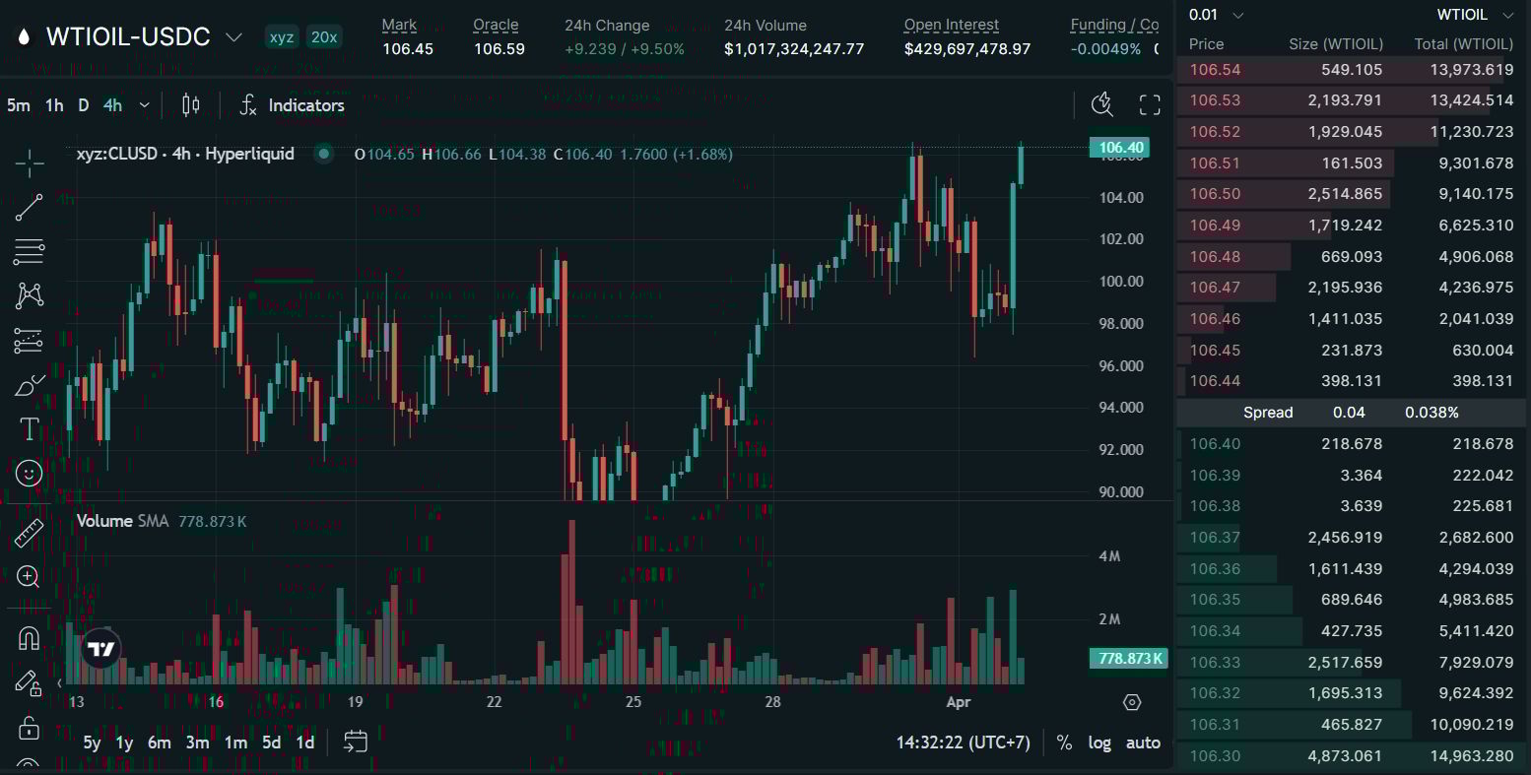This screenshot has height=775, width=1531.
Task: Enable percentage scale with the % toggle
Action: click(1063, 743)
